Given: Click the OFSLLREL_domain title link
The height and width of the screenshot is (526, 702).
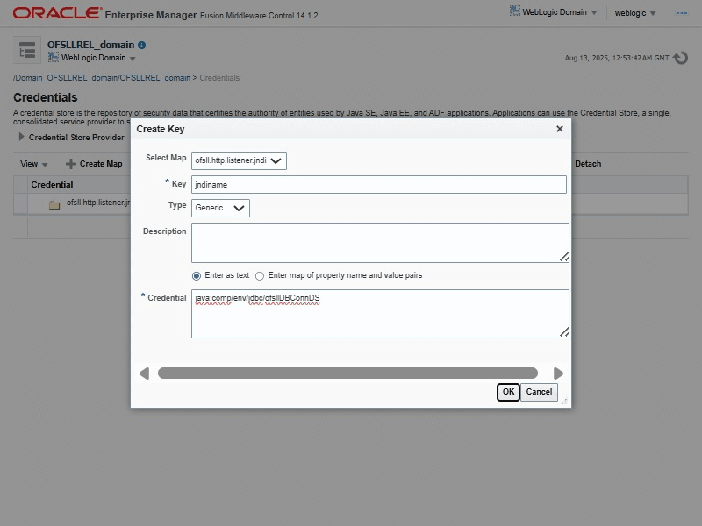Looking at the screenshot, I should point(91,45).
